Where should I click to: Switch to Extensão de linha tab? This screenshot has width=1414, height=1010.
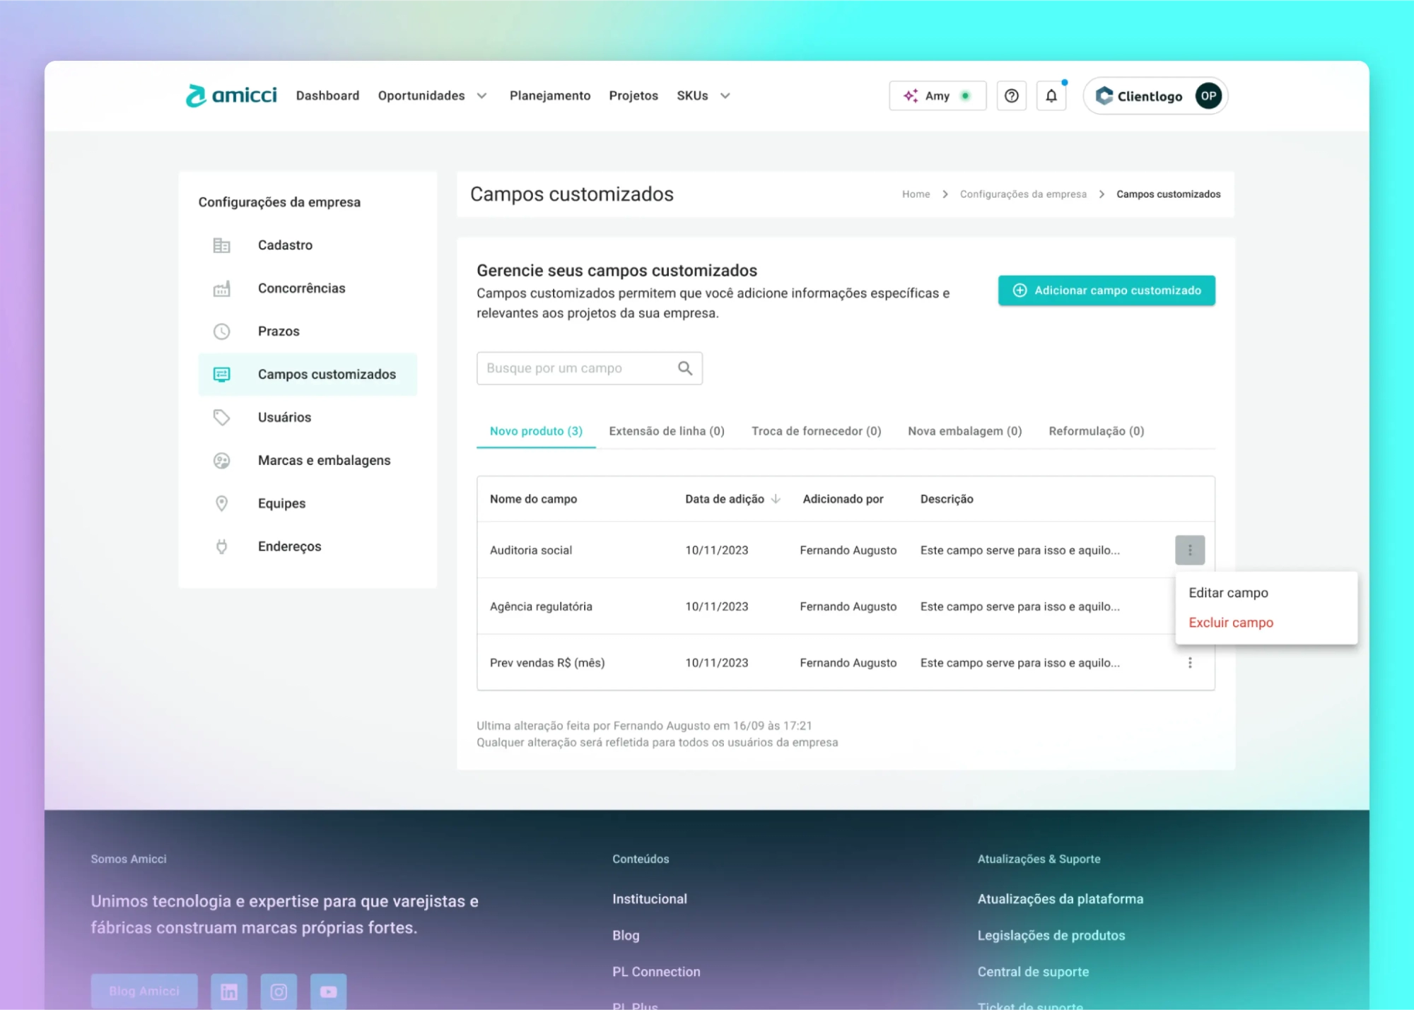point(666,431)
